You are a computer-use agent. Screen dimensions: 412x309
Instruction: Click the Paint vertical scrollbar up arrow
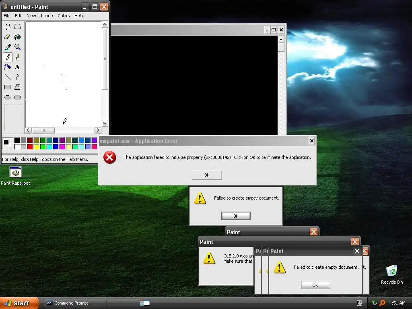point(105,25)
